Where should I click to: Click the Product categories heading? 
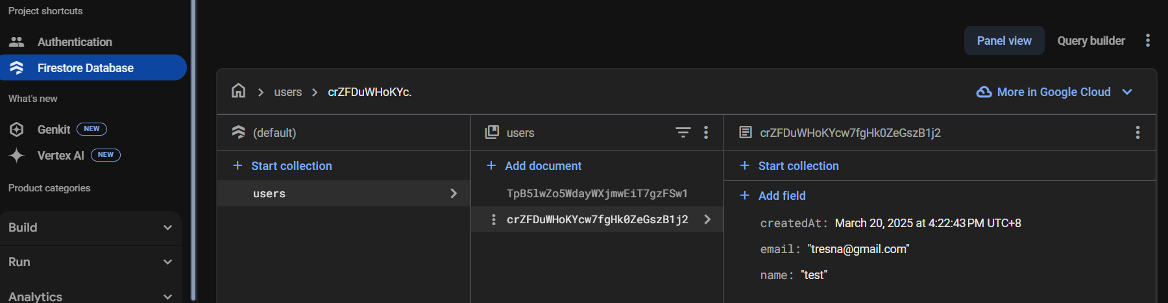point(49,188)
